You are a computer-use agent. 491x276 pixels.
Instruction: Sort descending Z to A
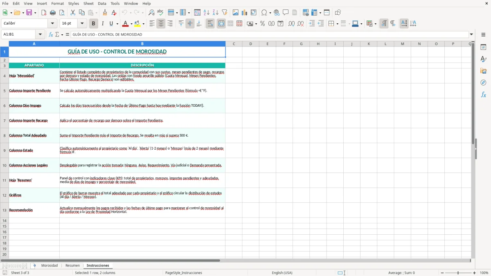pos(216,13)
